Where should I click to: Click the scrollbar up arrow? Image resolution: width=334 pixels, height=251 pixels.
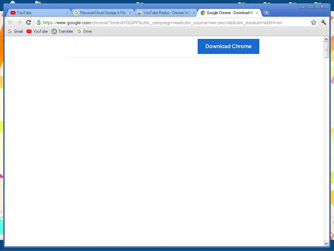(326, 39)
